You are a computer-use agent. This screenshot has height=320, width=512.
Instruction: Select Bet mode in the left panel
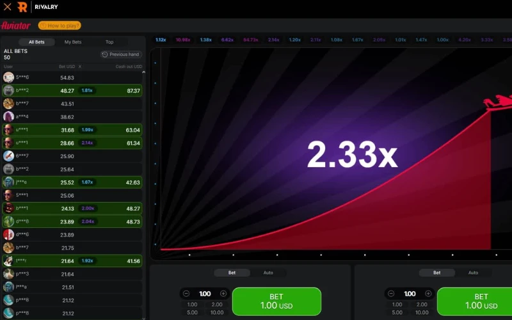232,273
